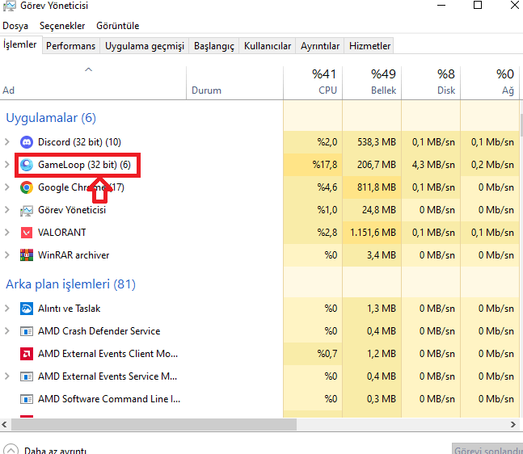
Task: Click the Görevi sonlandır button
Action: click(488, 449)
